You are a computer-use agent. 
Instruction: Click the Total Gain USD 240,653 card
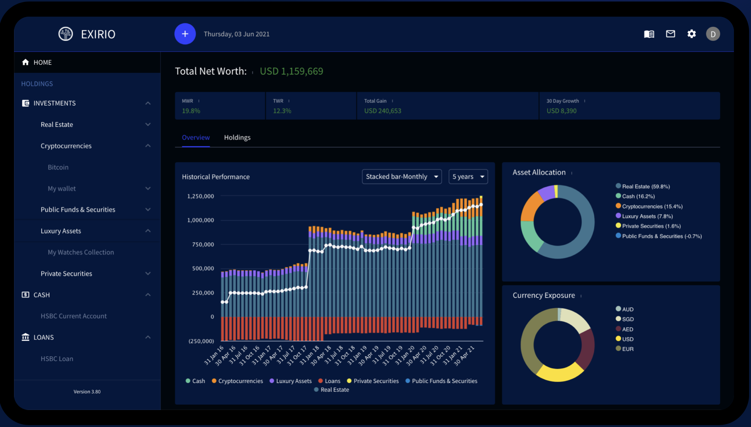[x=447, y=106]
